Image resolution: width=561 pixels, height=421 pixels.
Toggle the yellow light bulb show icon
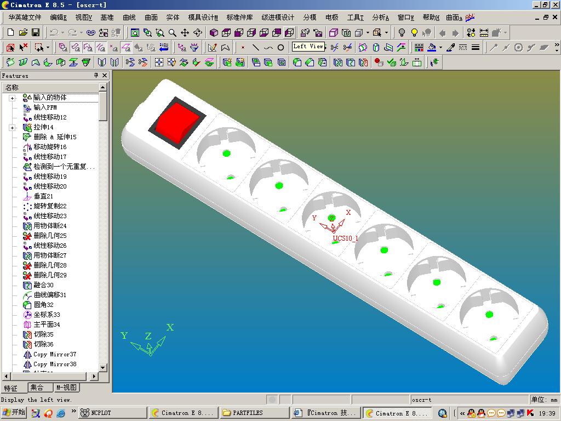coord(414,33)
